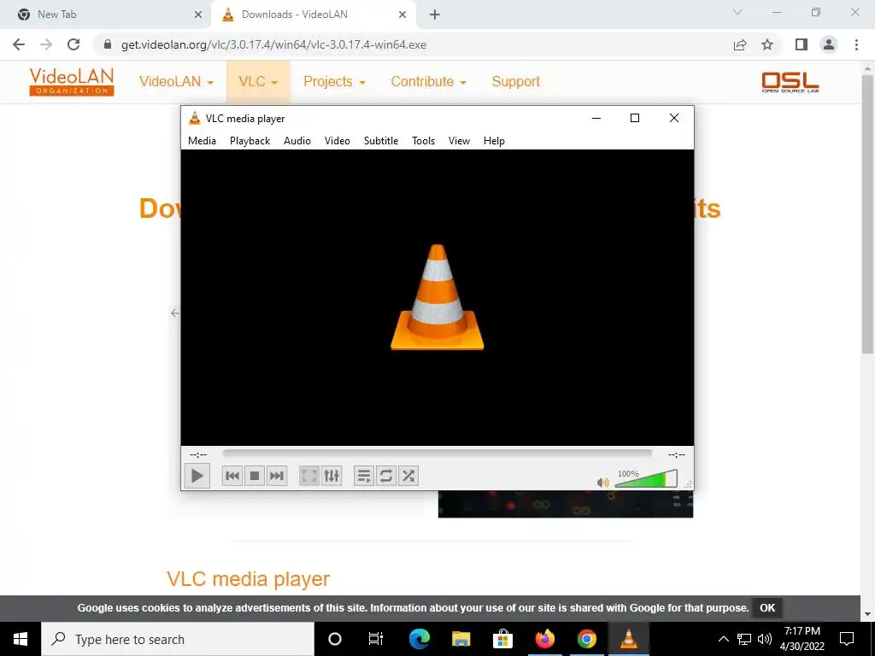Viewport: 875px width, 656px height.
Task: Bookmark this page with star icon
Action: 767,44
